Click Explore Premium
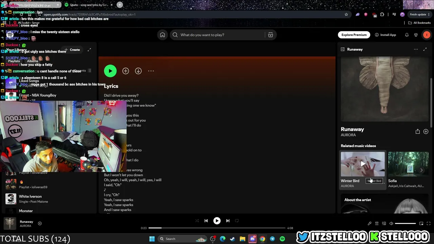The width and height of the screenshot is (434, 244). tap(354, 35)
